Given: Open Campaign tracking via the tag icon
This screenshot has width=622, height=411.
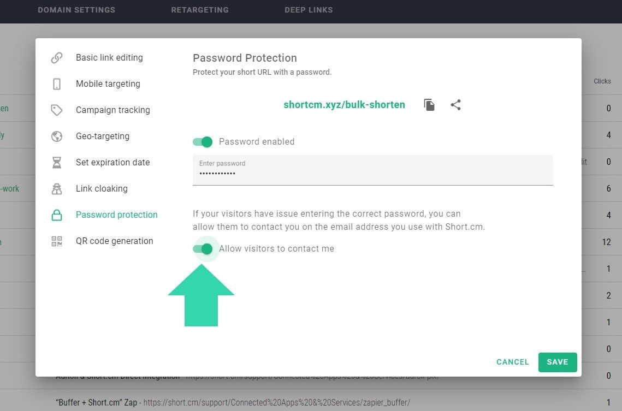Looking at the screenshot, I should point(57,110).
